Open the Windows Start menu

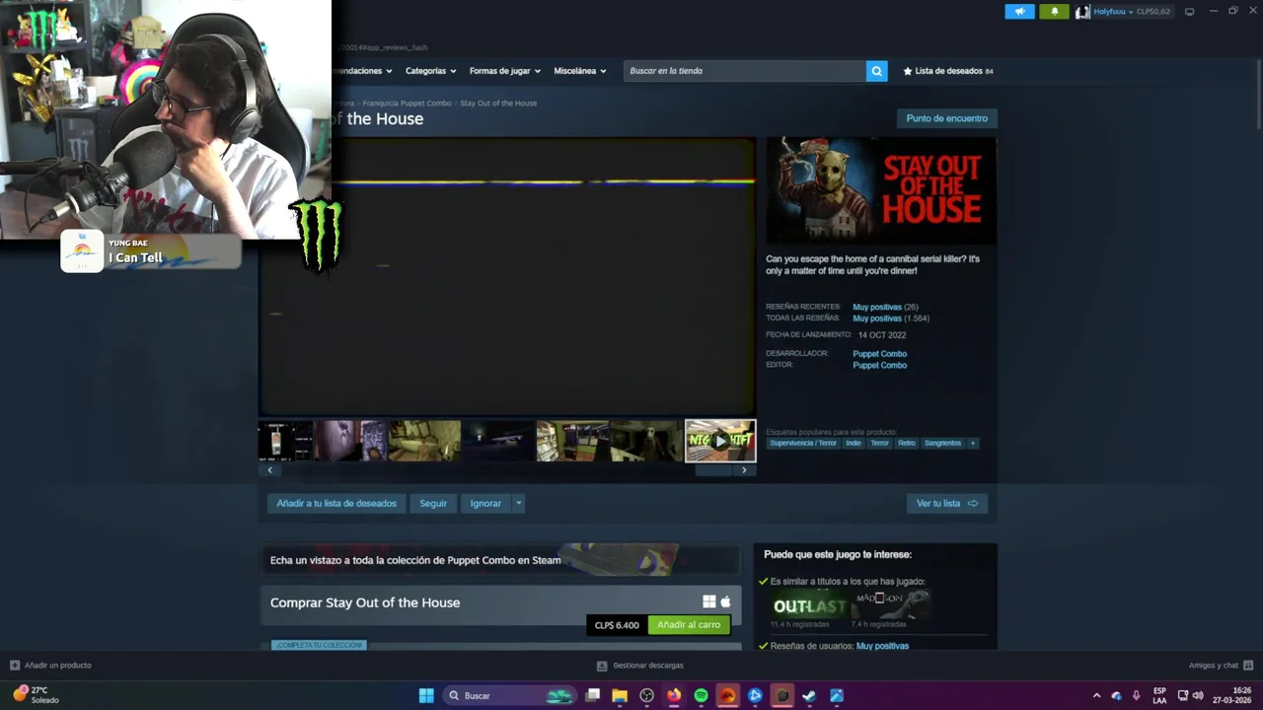coord(426,696)
